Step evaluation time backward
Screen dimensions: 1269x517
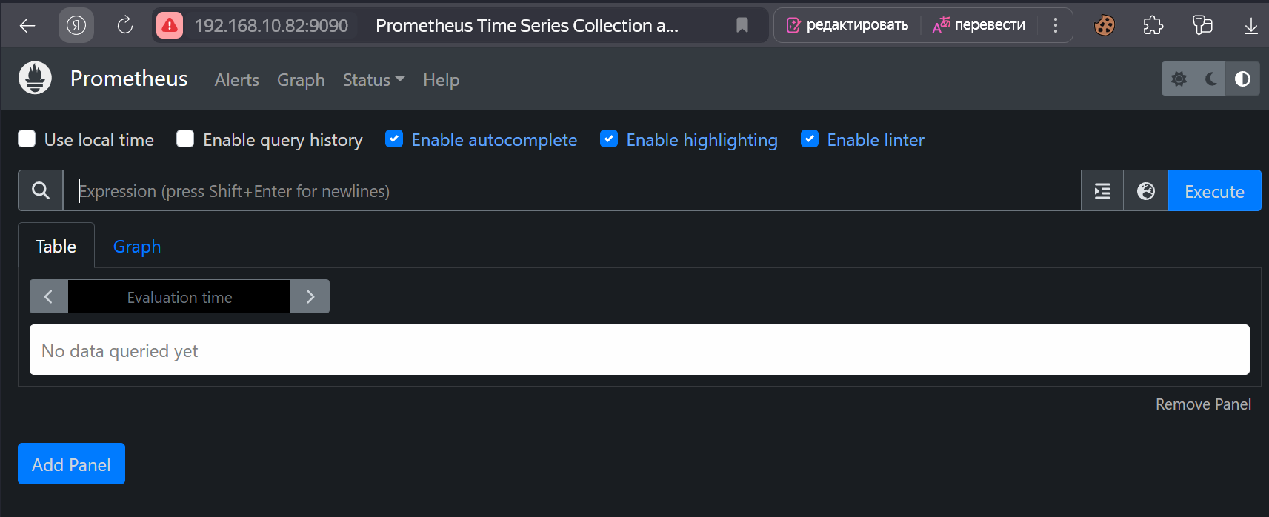[x=49, y=297]
